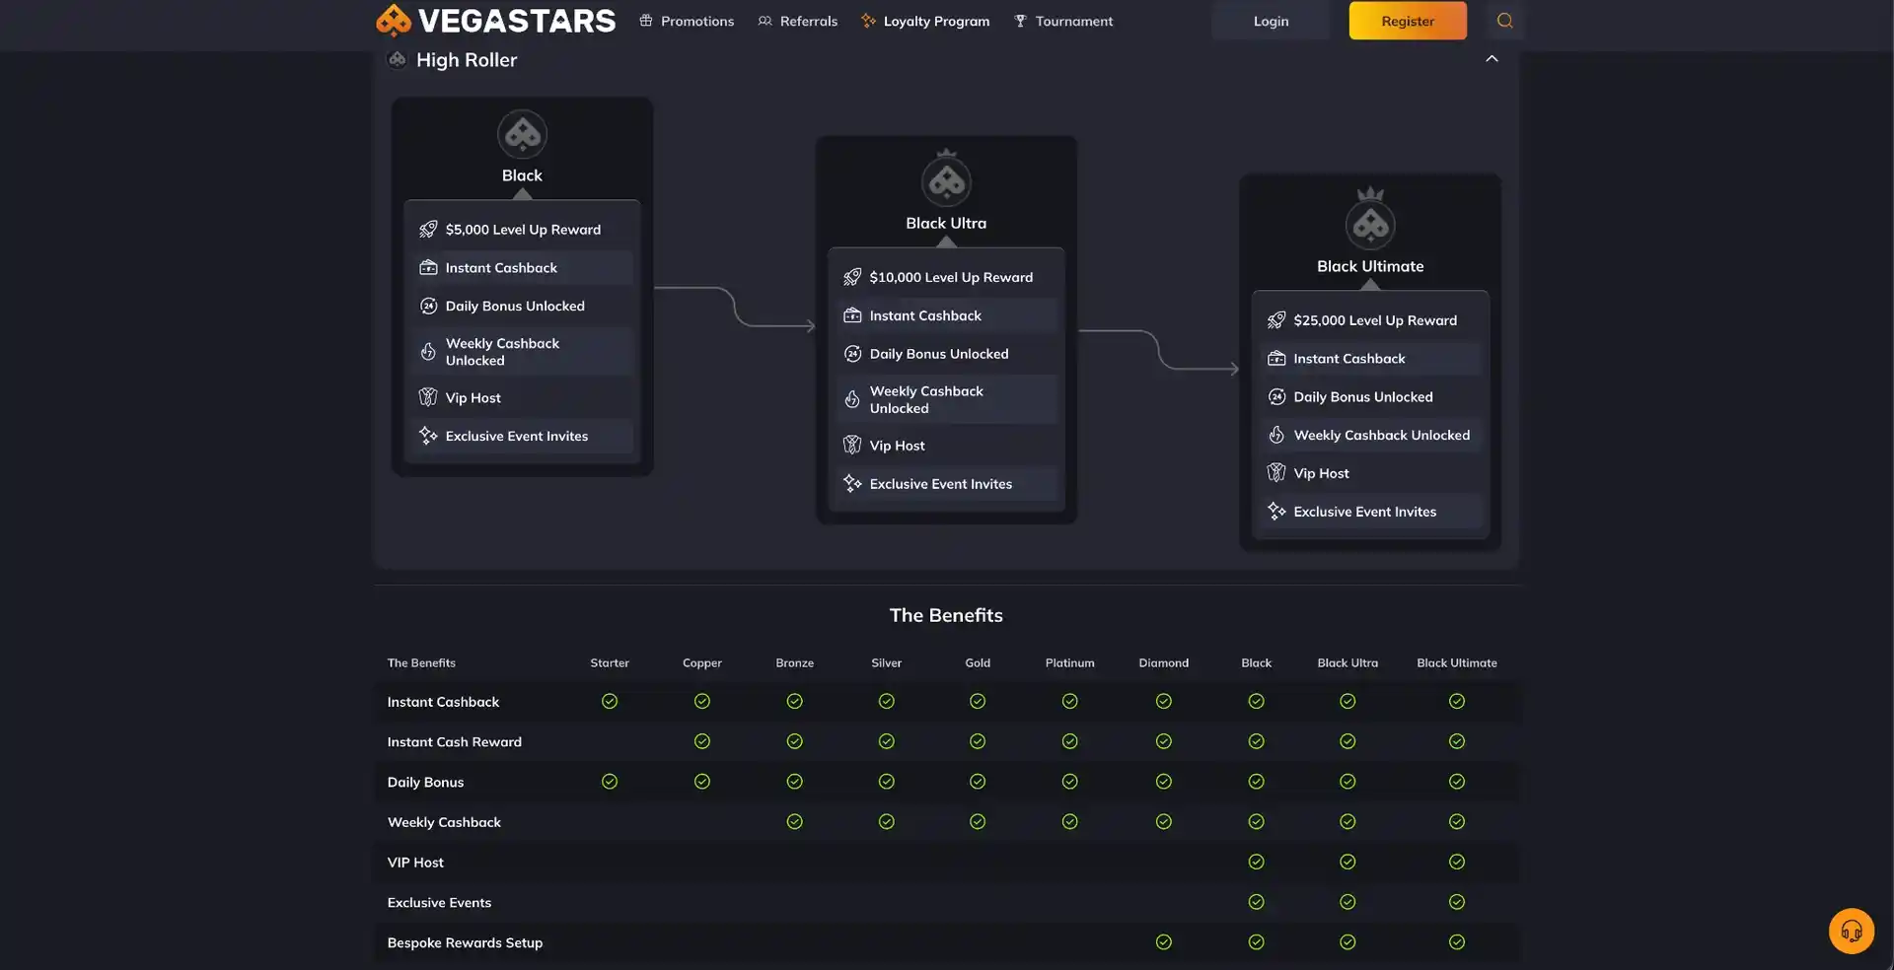Click the Bespoke Rewards Setup row label
1894x970 pixels.
pyautogui.click(x=465, y=943)
